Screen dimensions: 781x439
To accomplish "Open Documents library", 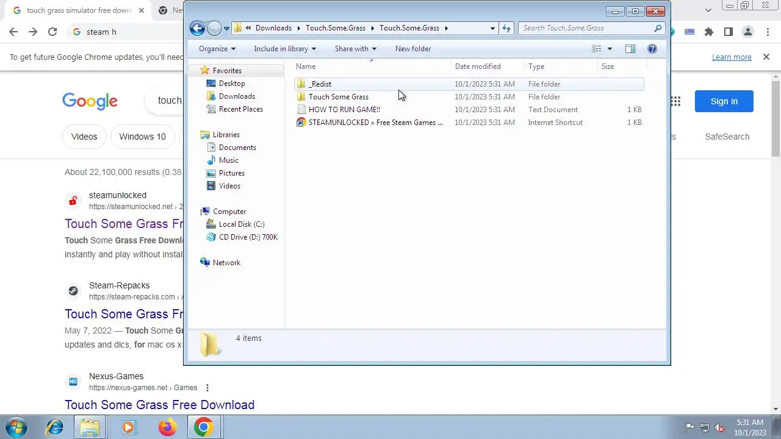I will tap(237, 148).
